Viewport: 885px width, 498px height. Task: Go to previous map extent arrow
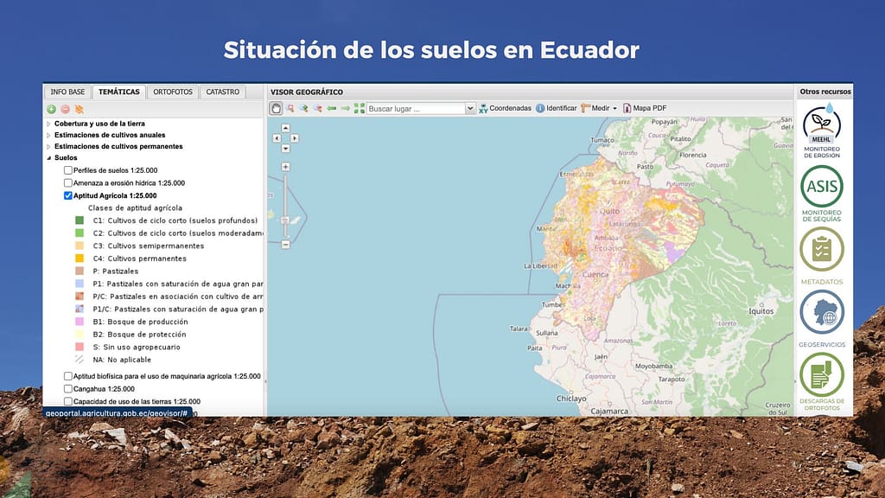click(331, 108)
